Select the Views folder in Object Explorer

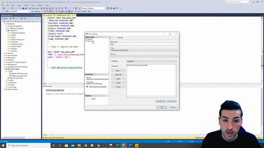(14, 37)
